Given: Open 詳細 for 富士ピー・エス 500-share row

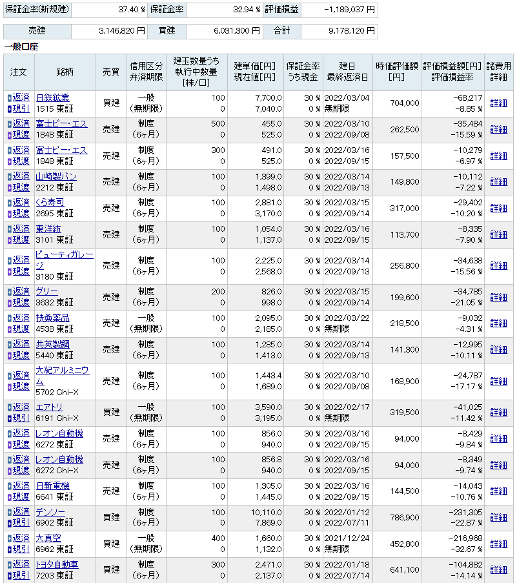Looking at the screenshot, I should point(498,129).
